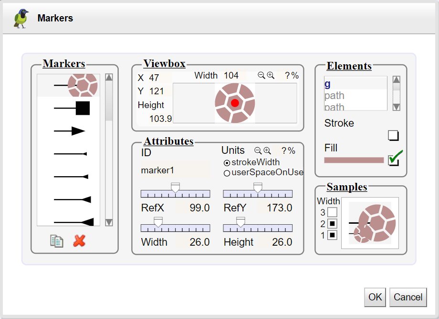
Task: Toggle sample Width 1 checkbox
Action: point(332,235)
